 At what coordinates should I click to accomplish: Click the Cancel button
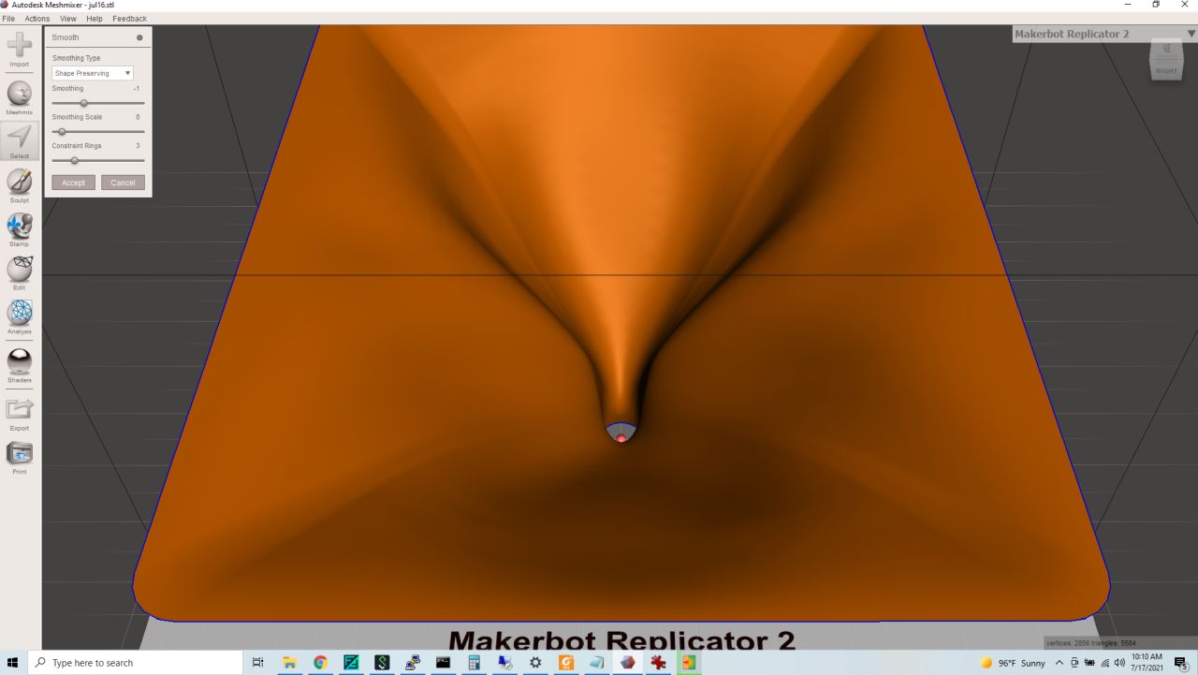coord(123,183)
